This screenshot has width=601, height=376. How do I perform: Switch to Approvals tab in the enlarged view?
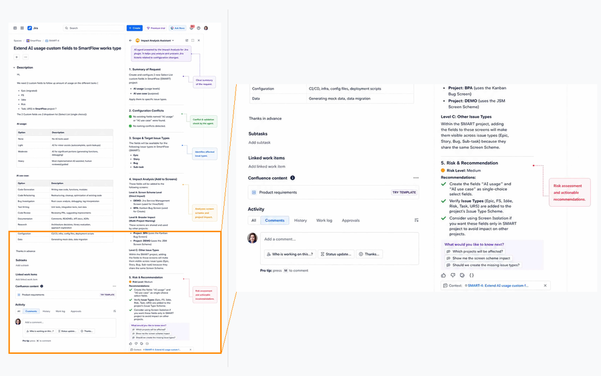click(350, 220)
